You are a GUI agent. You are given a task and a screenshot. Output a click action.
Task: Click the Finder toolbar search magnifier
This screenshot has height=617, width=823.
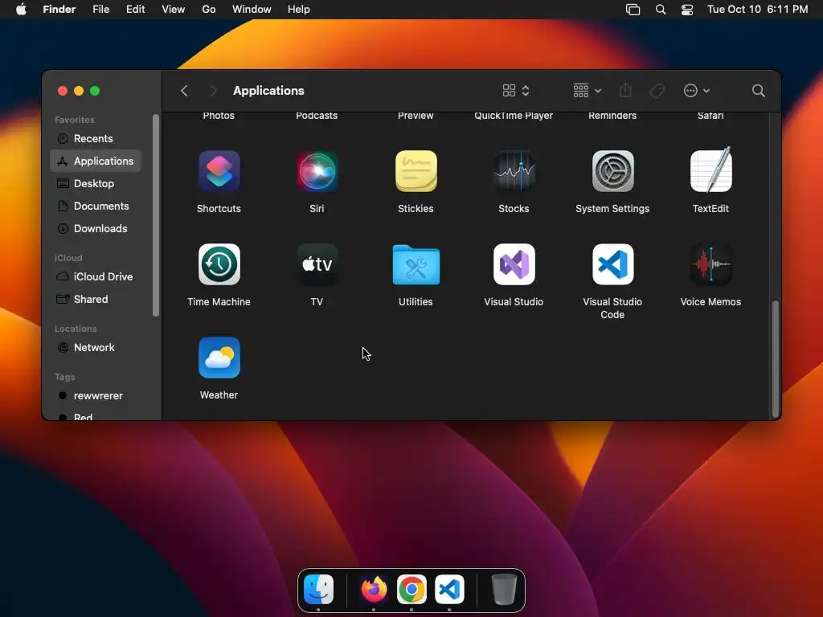click(x=758, y=91)
